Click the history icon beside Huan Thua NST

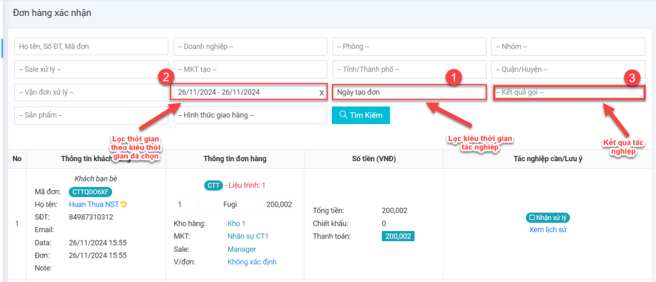(x=124, y=205)
